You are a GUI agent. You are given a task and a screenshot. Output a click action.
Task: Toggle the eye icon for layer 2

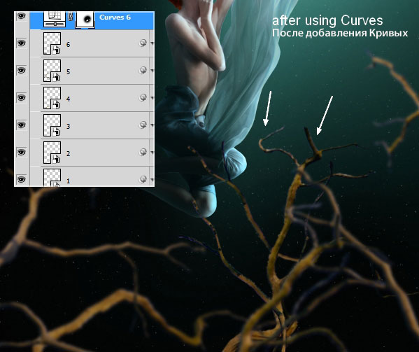click(x=22, y=152)
